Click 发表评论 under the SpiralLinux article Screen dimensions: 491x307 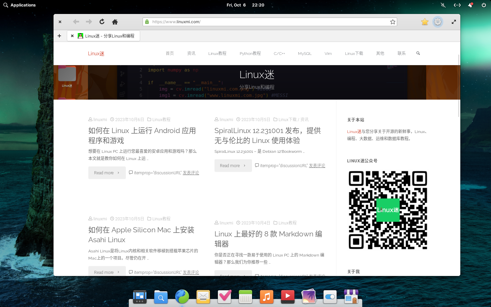[x=317, y=166]
